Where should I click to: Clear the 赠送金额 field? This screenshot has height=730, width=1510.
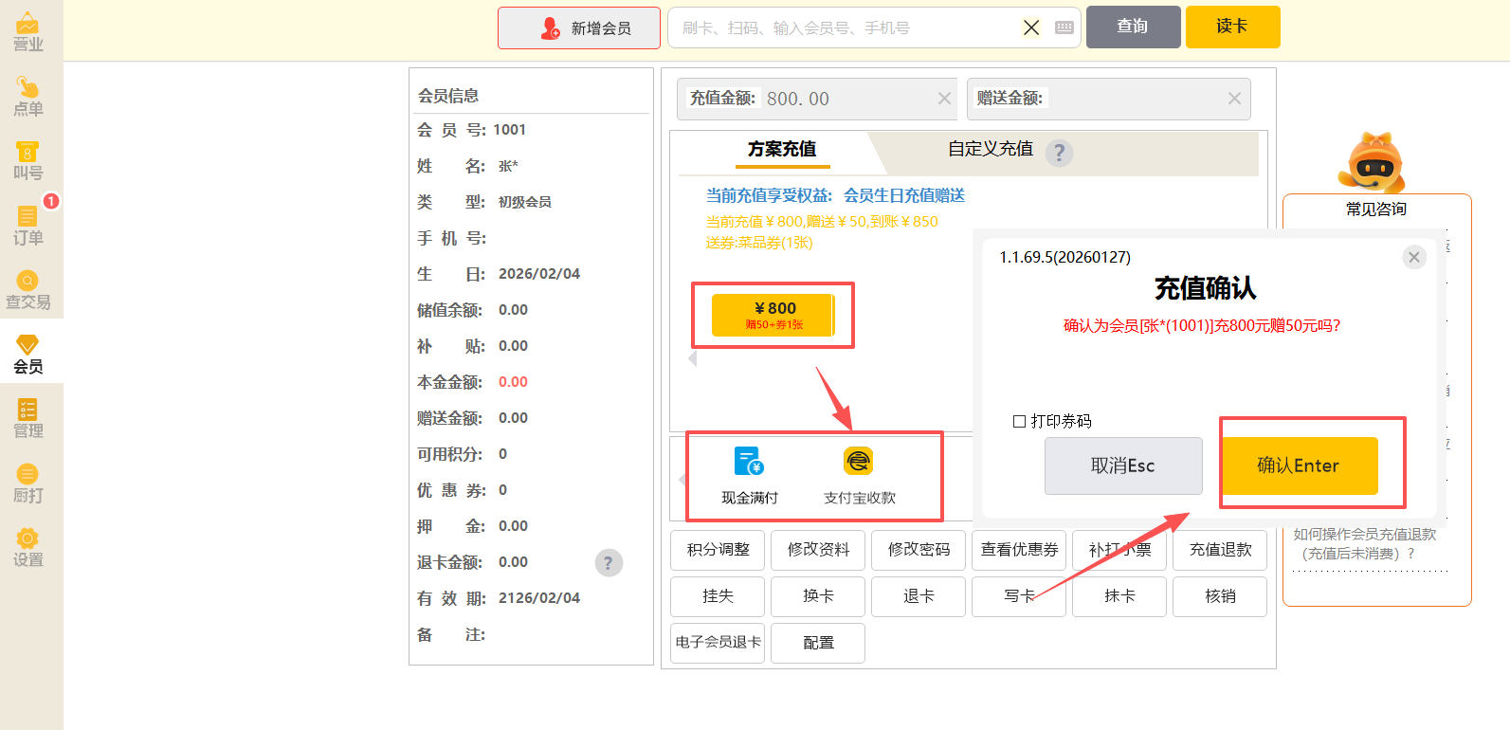click(1234, 99)
